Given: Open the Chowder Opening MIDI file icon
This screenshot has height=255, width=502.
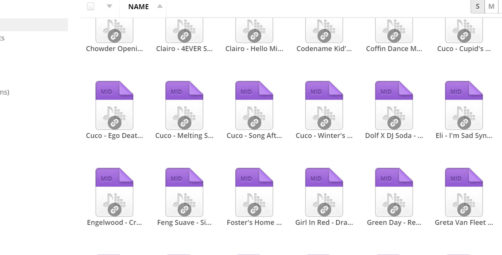Looking at the screenshot, I should click(x=114, y=30).
